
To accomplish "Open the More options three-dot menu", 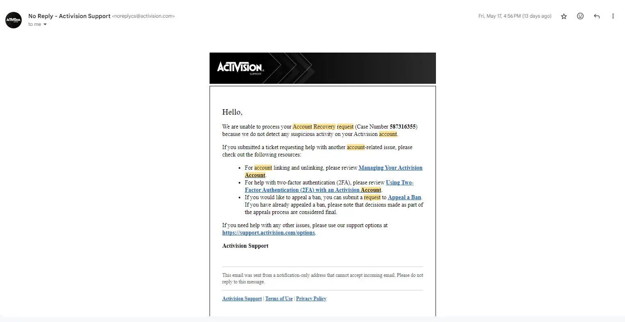I will [613, 16].
